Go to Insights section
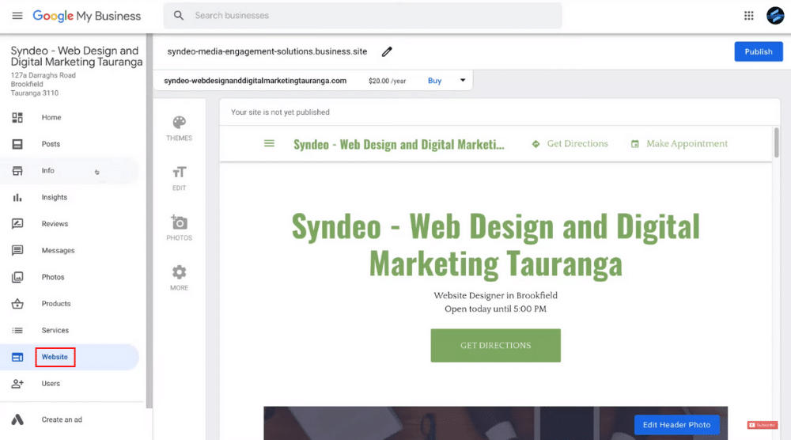 (54, 197)
